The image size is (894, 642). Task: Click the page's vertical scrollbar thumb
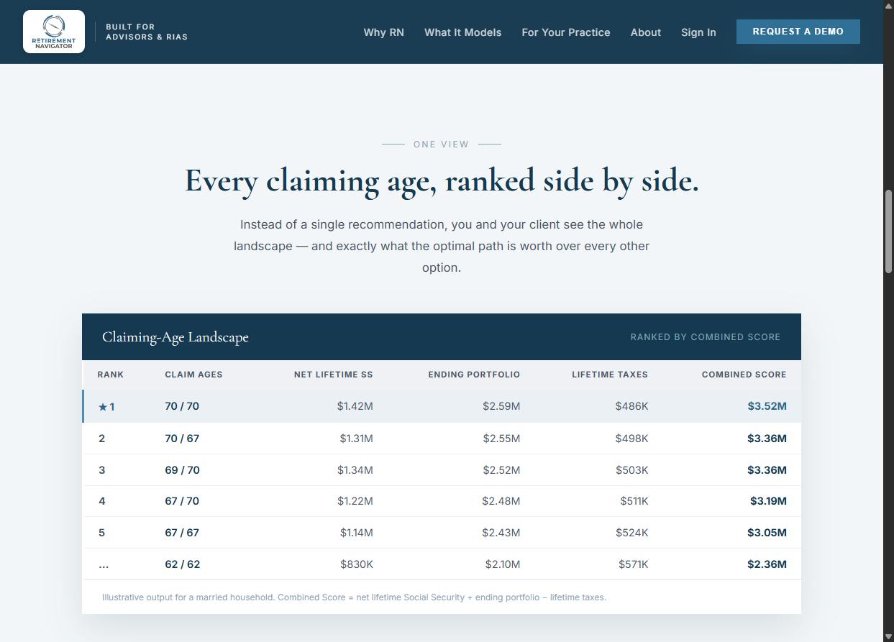coord(888,231)
